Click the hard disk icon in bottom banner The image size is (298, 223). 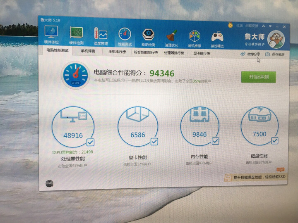(x=228, y=178)
